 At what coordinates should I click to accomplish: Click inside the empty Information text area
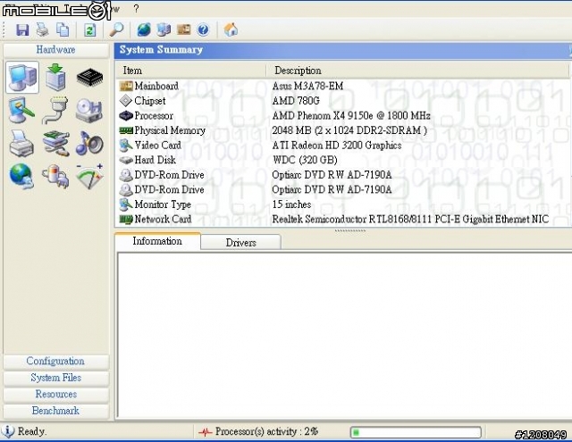pyautogui.click(x=344, y=335)
